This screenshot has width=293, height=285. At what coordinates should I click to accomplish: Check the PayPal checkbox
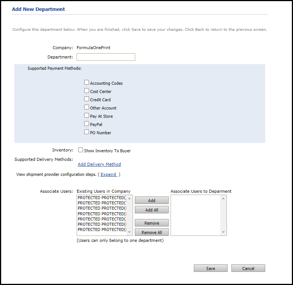(87, 124)
